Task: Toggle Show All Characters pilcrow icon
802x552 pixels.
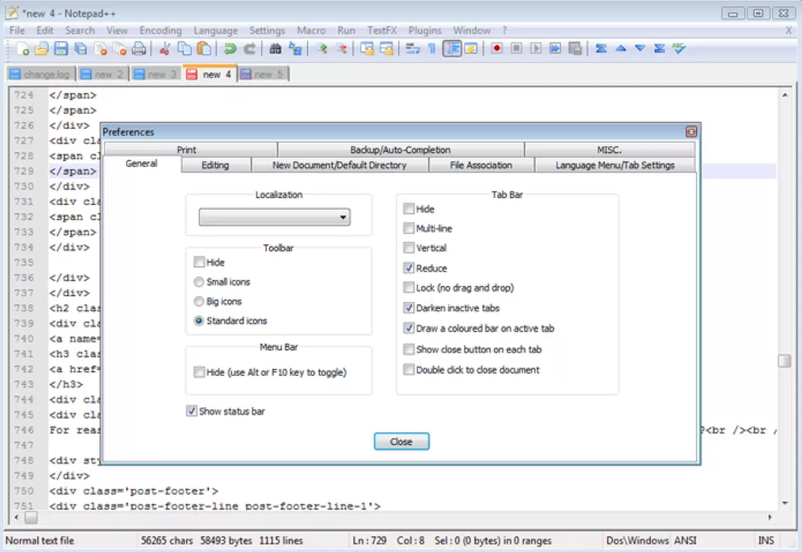Action: pos(431,48)
